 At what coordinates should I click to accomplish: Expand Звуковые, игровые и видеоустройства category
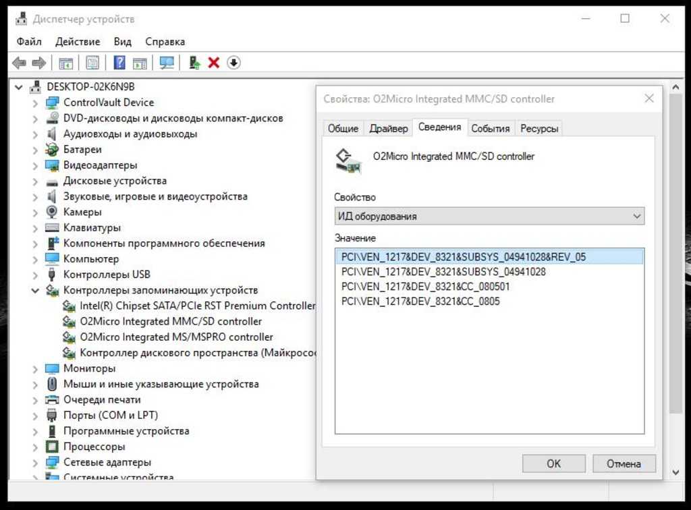(35, 196)
